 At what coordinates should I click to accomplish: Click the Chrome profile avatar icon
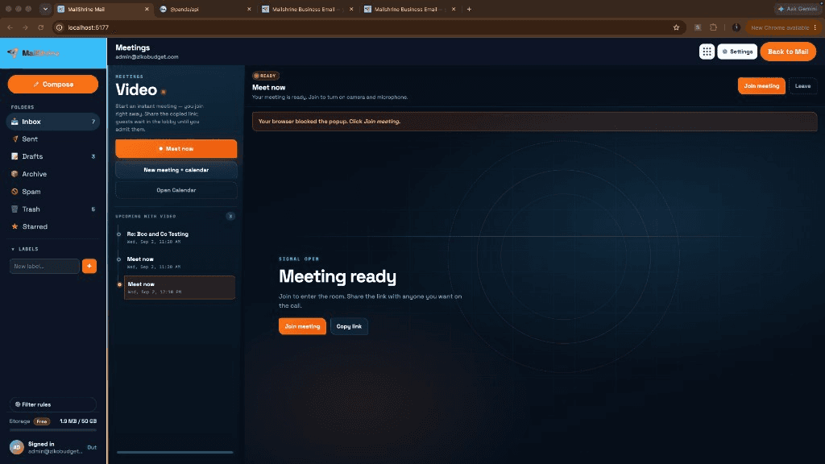click(736, 27)
